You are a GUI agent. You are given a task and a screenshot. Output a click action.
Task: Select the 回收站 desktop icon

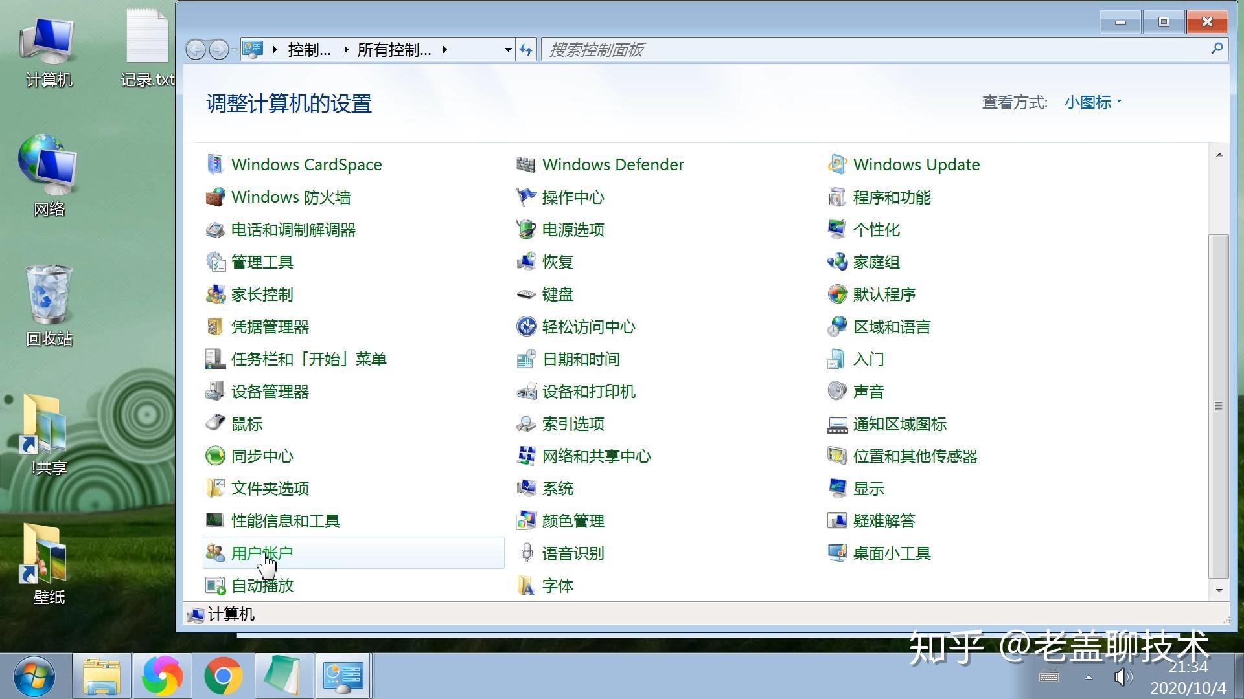(x=49, y=305)
